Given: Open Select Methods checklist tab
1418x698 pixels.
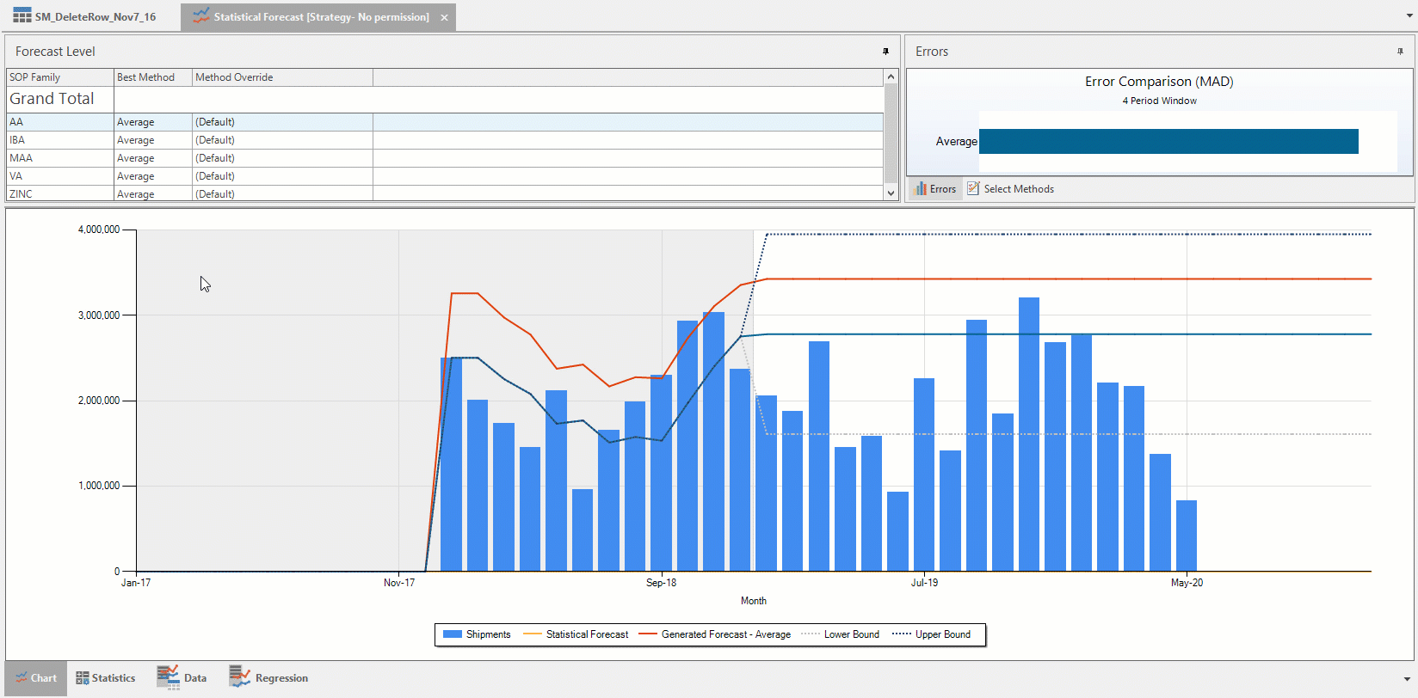Looking at the screenshot, I should 1010,189.
